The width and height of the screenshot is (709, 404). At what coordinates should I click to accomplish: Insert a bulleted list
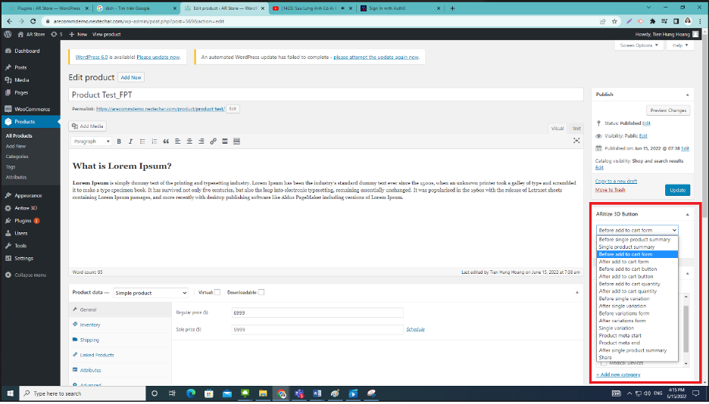point(142,141)
